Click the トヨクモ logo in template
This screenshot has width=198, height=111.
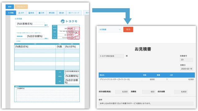point(69,21)
